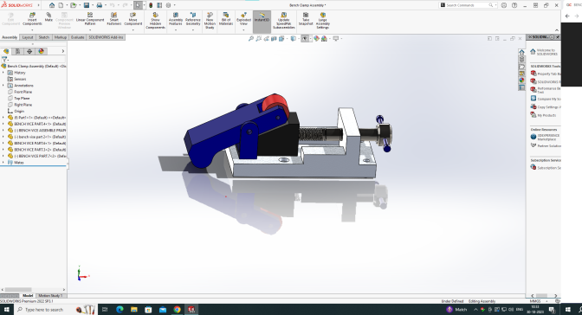The width and height of the screenshot is (582, 315).
Task: Open the SOLIDWORKS Add-Ins tab
Action: tap(106, 37)
